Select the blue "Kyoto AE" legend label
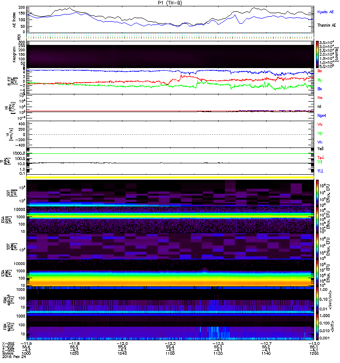This screenshot has height=363, width=340. pyautogui.click(x=325, y=12)
